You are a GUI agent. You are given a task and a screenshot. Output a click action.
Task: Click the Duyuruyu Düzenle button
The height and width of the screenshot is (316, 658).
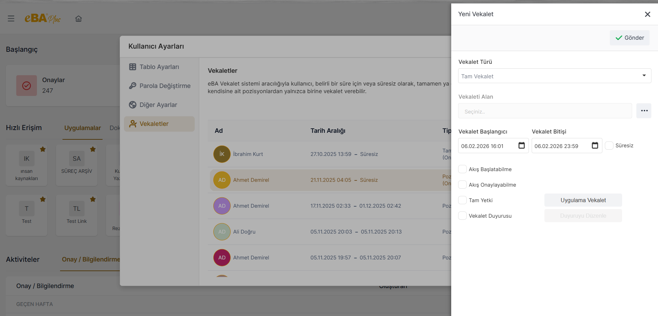coord(583,216)
